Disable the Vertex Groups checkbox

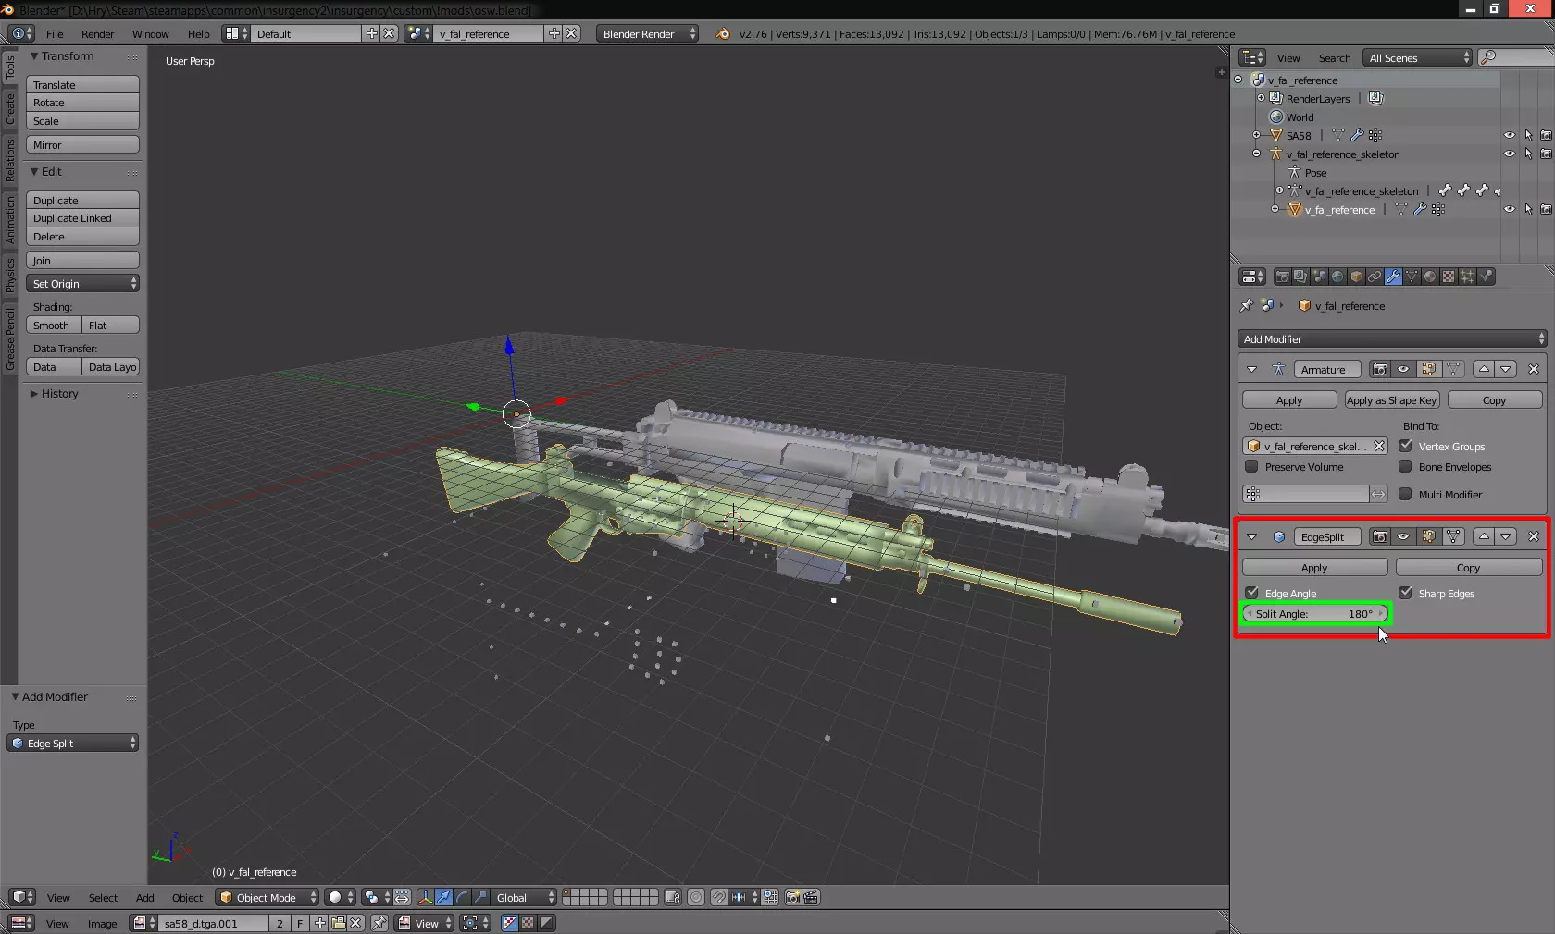point(1405,446)
